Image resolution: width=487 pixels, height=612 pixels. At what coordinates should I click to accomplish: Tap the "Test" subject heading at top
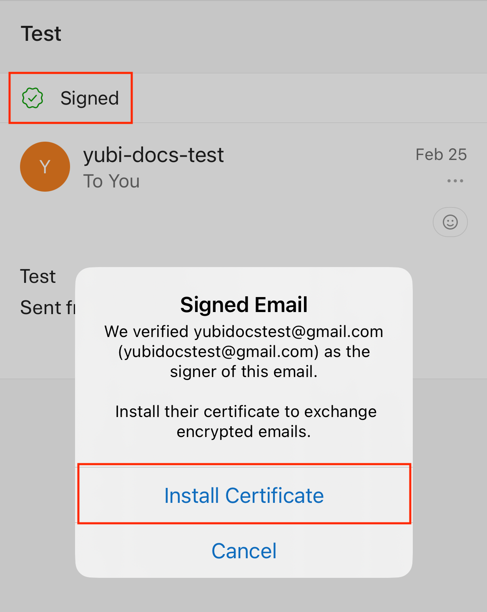click(x=41, y=34)
